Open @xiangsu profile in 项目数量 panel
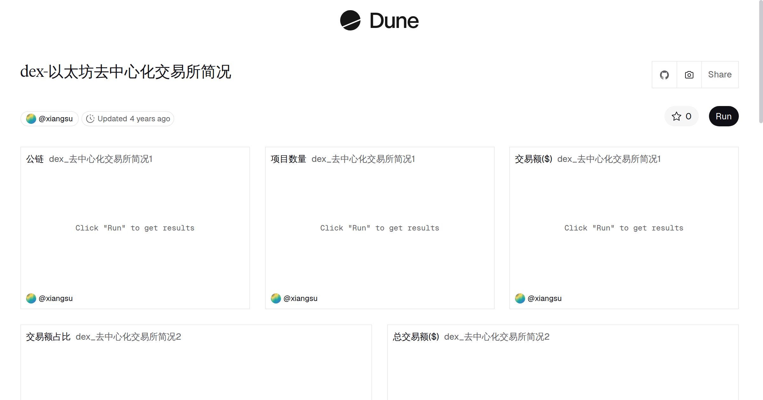The height and width of the screenshot is (400, 763). pyautogui.click(x=300, y=298)
